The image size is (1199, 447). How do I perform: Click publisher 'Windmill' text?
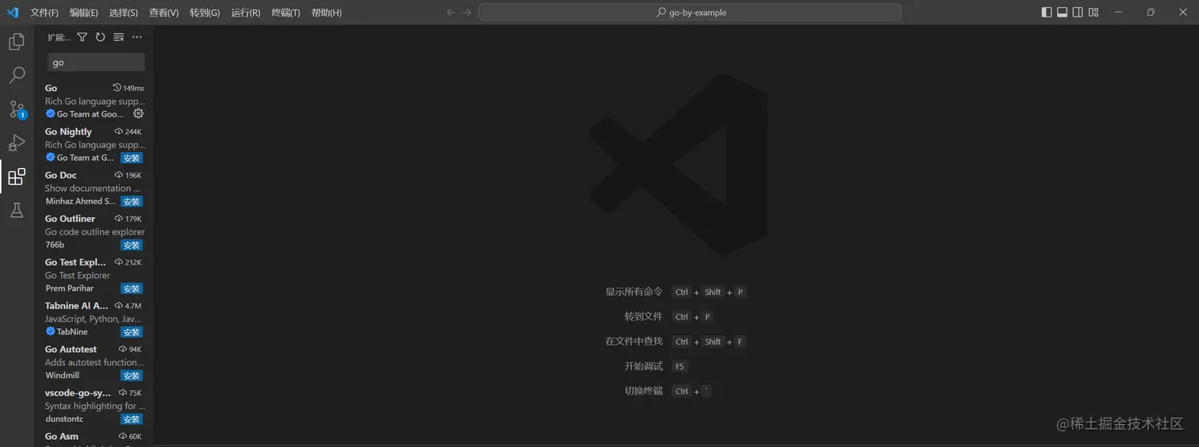[x=63, y=376]
